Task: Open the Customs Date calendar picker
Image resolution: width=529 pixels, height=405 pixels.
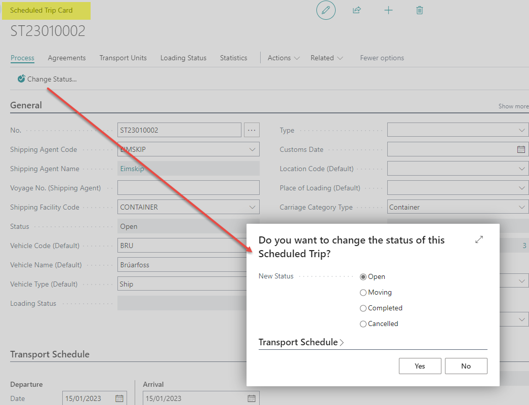Action: [521, 149]
